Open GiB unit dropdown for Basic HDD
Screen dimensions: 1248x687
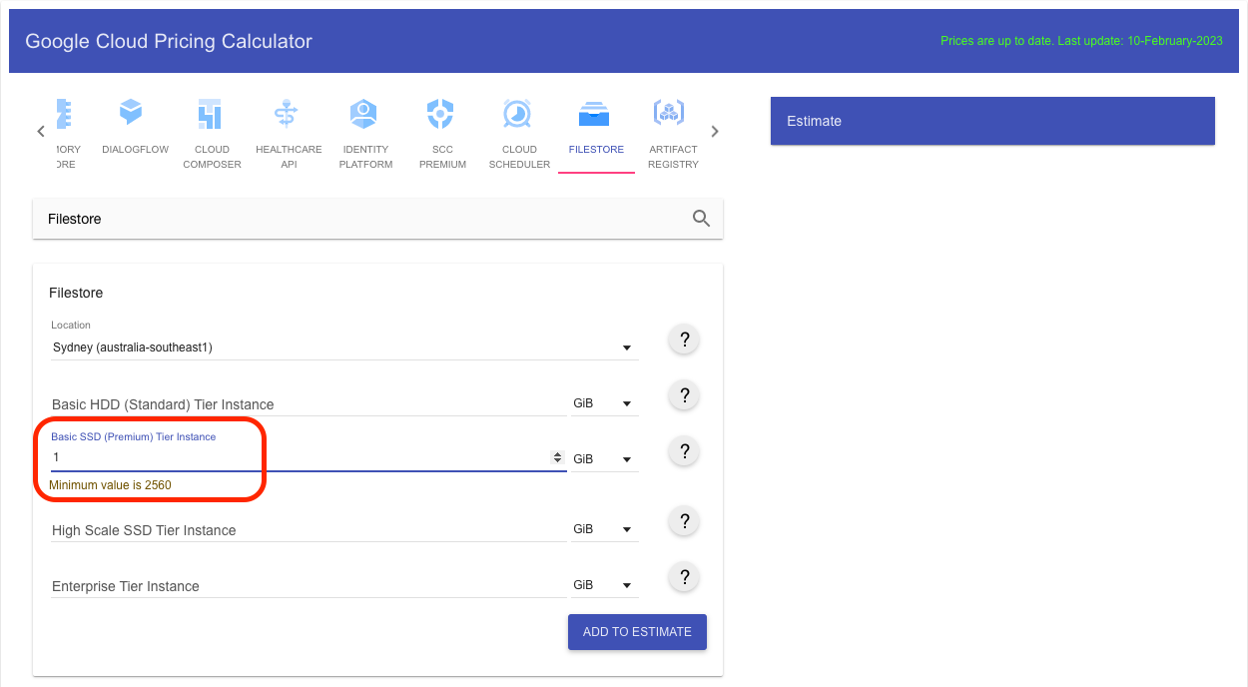tap(604, 403)
